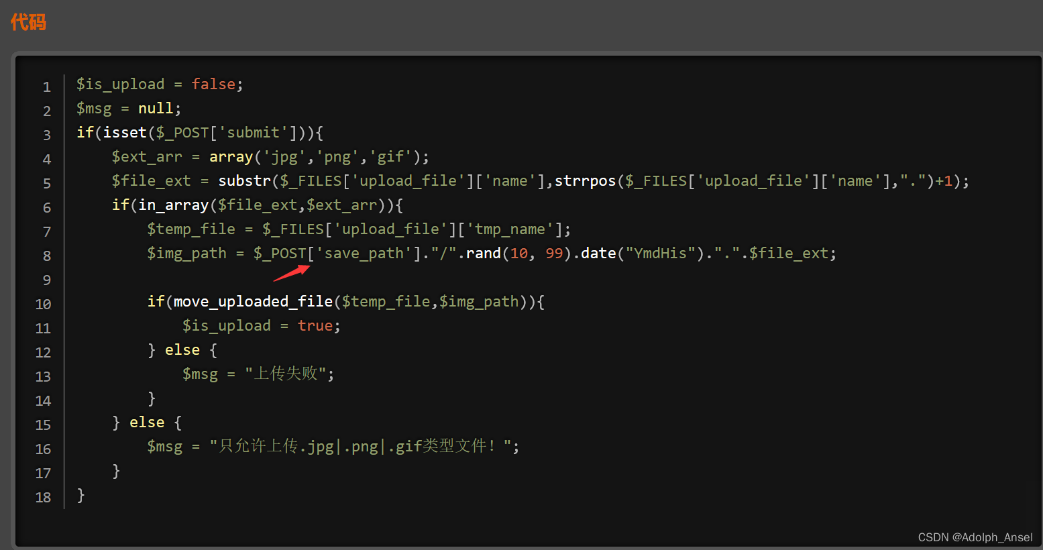
Task: Click the 'null' keyword on line 2
Action: 156,108
